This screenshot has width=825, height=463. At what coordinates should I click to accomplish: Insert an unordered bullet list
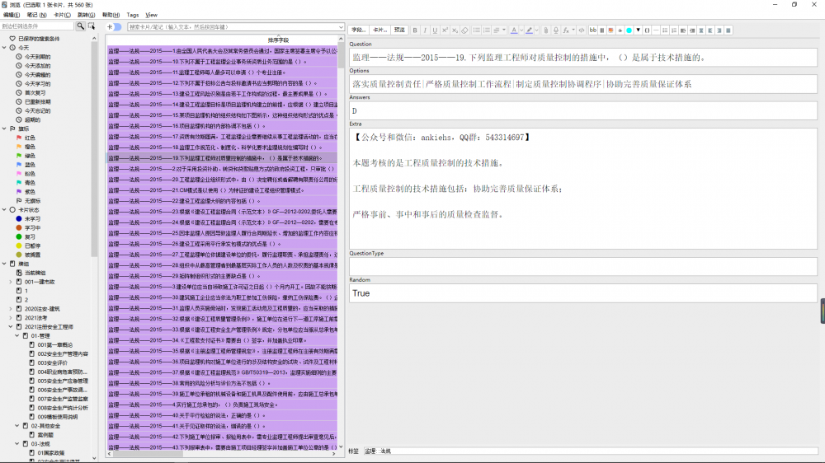pos(477,30)
